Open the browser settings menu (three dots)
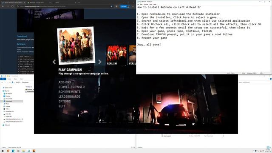The height and width of the screenshot is (153, 272). (x=133, y=6)
